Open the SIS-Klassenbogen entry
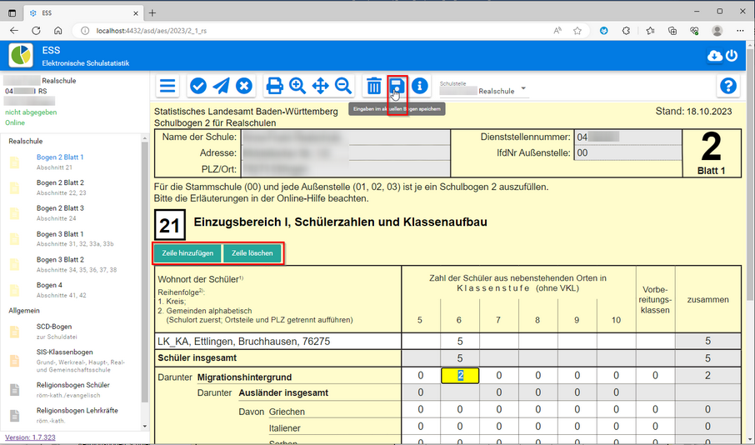 tap(65, 352)
